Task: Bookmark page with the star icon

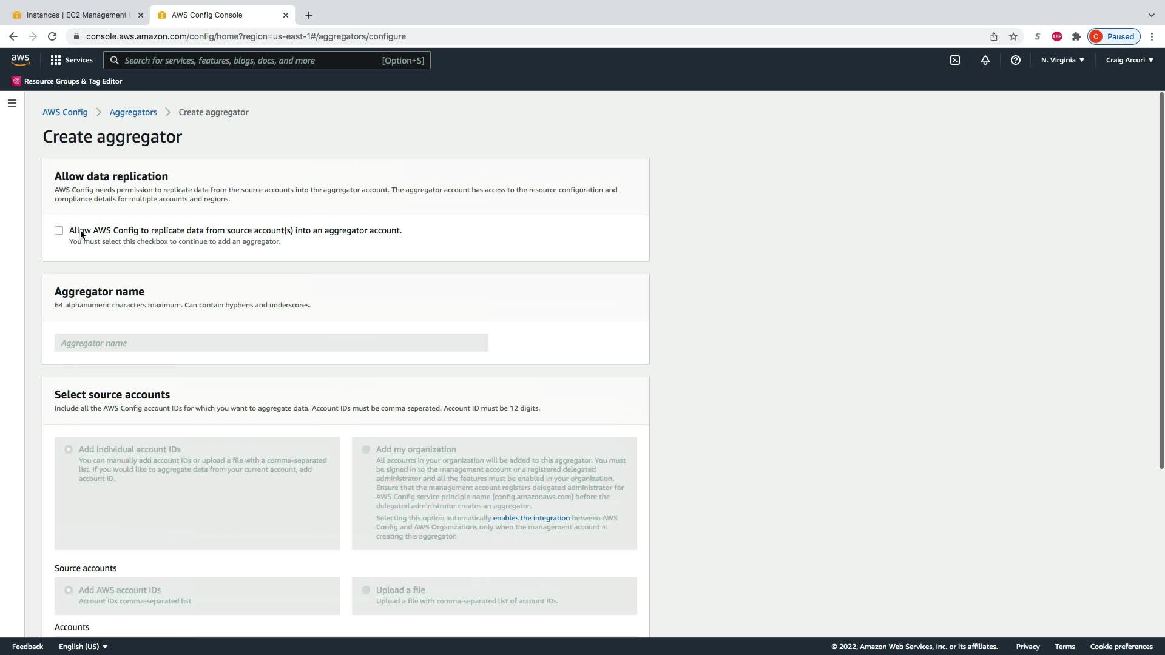Action: pos(1013,36)
